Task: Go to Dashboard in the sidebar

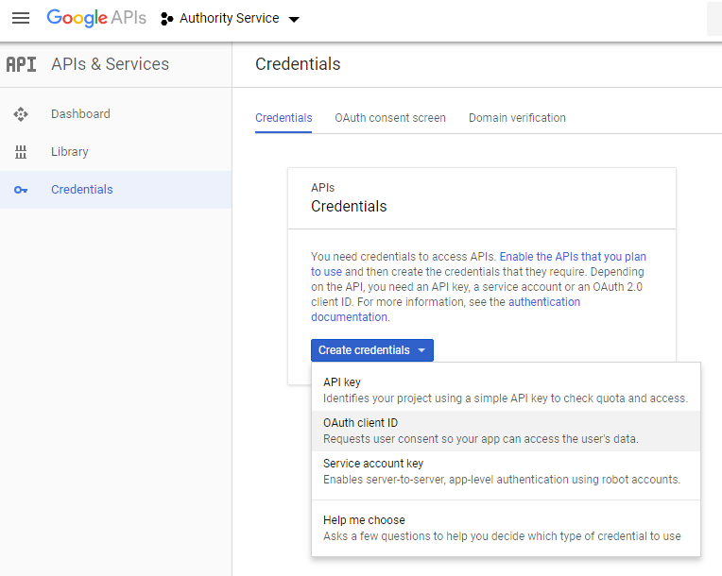Action: click(x=80, y=114)
